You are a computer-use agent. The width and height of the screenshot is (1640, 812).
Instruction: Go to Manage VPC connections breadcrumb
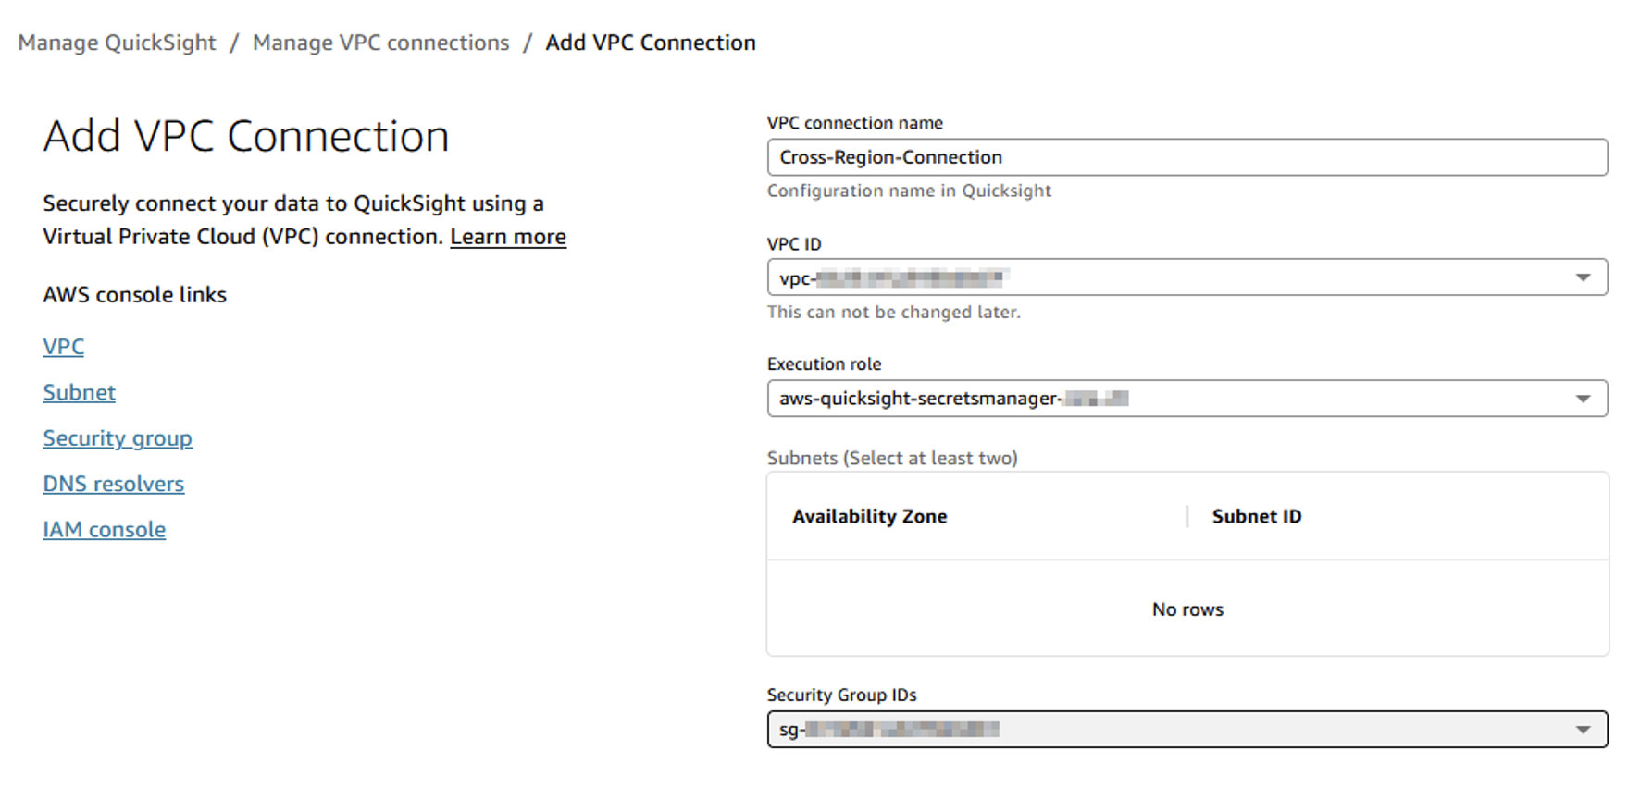[380, 43]
